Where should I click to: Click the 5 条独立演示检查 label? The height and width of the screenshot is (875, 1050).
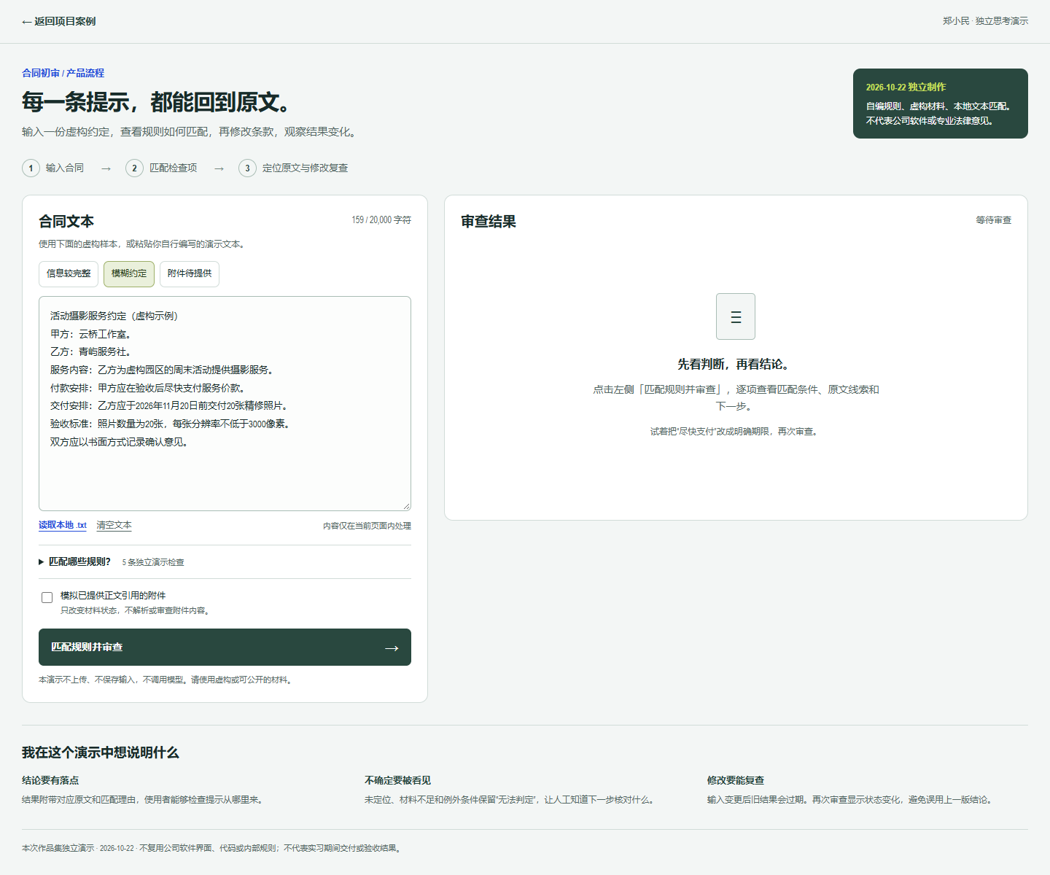(x=153, y=562)
